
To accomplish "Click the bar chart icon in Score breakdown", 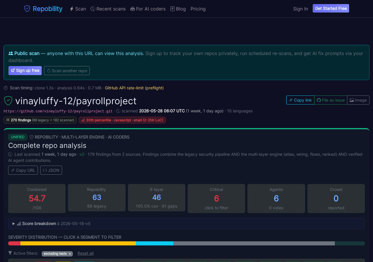I will pos(19,224).
